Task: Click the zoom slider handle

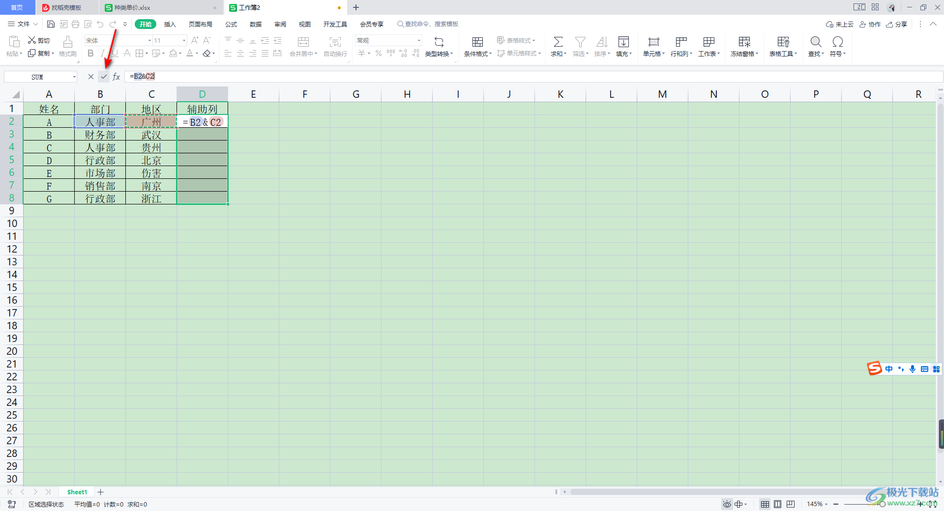Action: (x=883, y=504)
